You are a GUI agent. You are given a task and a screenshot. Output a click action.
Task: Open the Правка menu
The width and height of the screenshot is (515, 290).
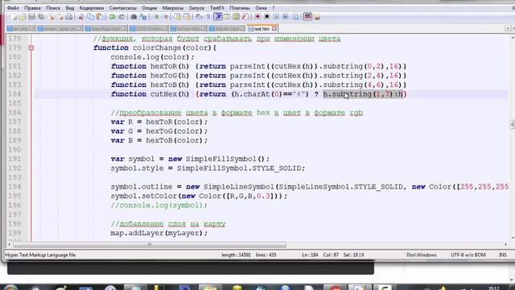point(32,7)
